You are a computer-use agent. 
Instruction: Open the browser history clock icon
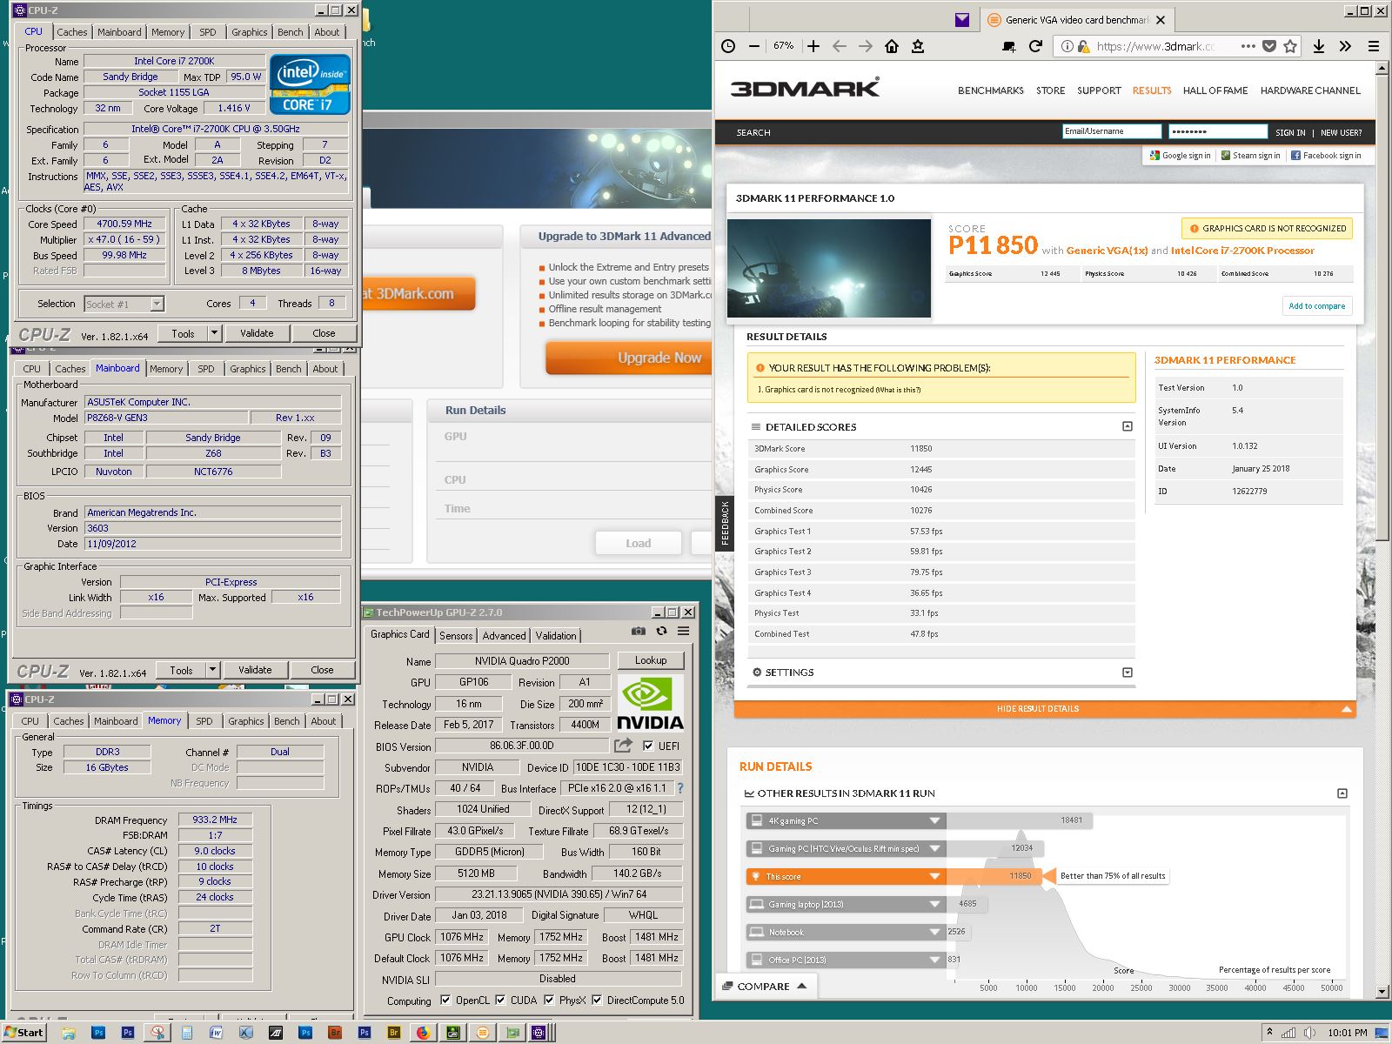[729, 46]
